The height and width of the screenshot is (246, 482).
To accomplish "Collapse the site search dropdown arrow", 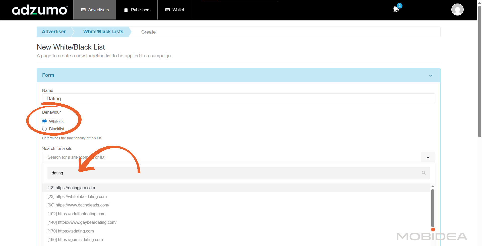I will [x=428, y=157].
